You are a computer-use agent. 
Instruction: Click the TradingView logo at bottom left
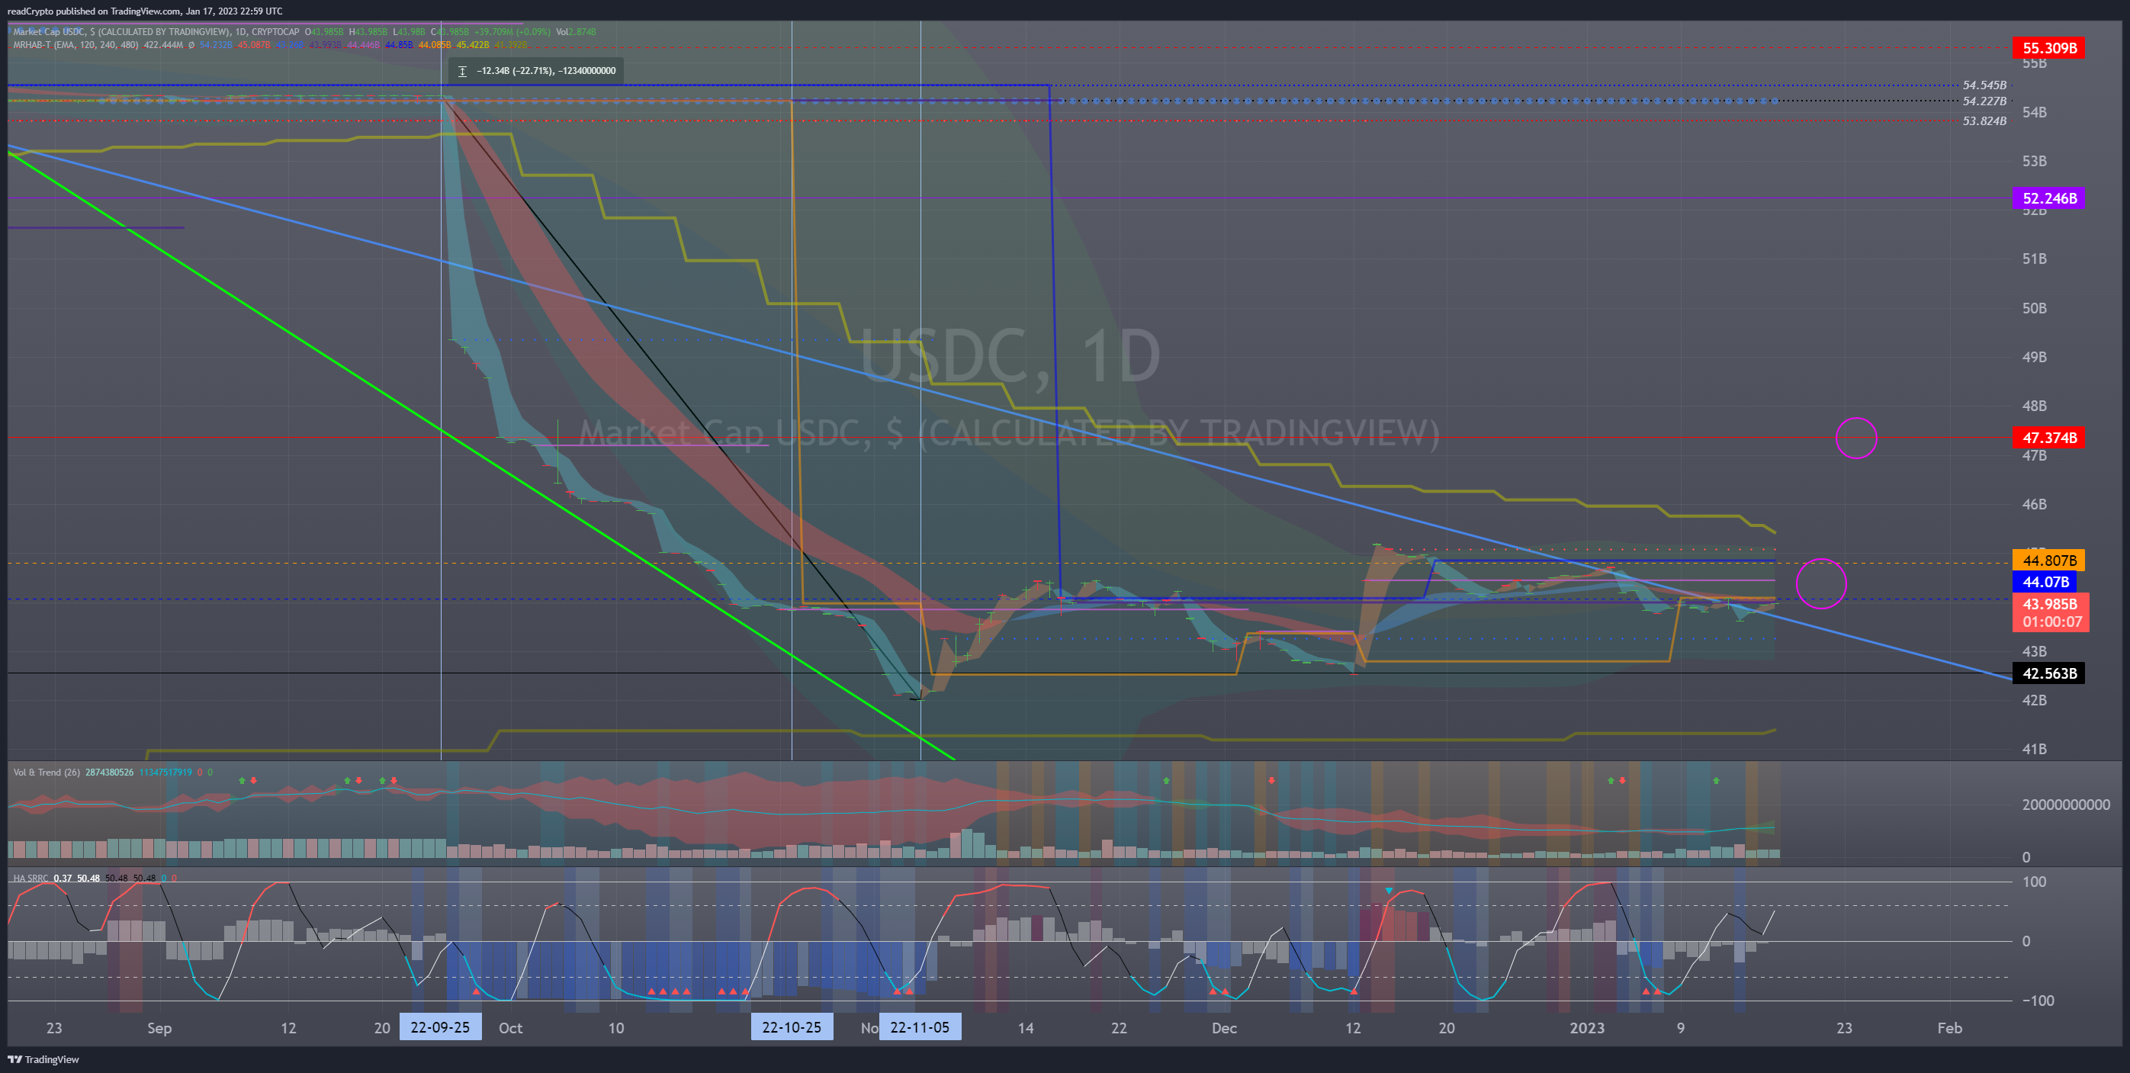(43, 1059)
